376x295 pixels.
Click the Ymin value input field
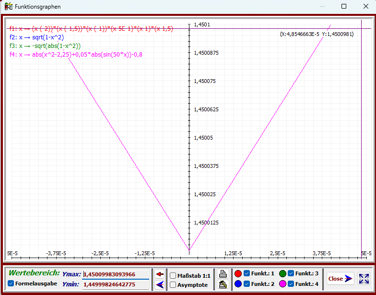[116, 284]
